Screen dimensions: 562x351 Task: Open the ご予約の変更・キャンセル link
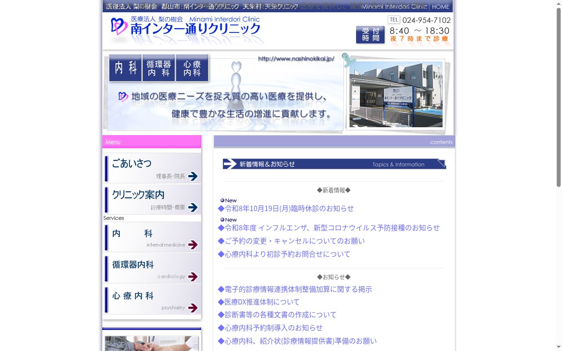pos(291,241)
